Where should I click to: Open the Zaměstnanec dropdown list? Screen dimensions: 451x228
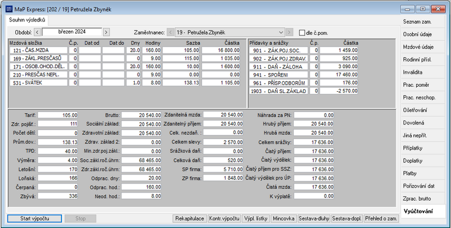281,33
